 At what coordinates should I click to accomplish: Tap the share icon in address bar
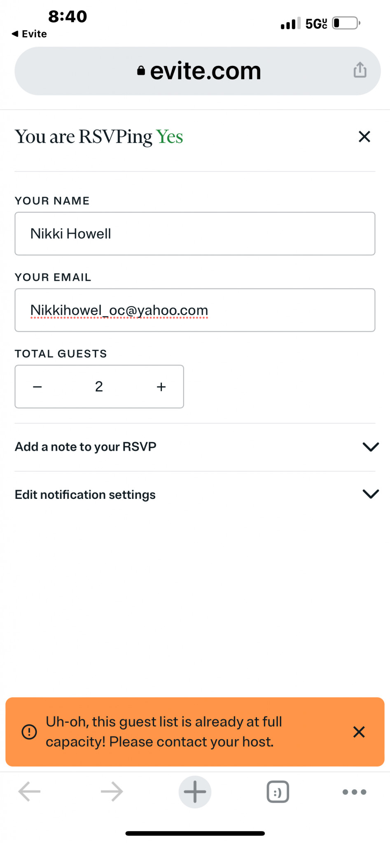[360, 70]
